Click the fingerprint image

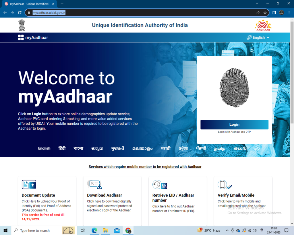(234, 88)
